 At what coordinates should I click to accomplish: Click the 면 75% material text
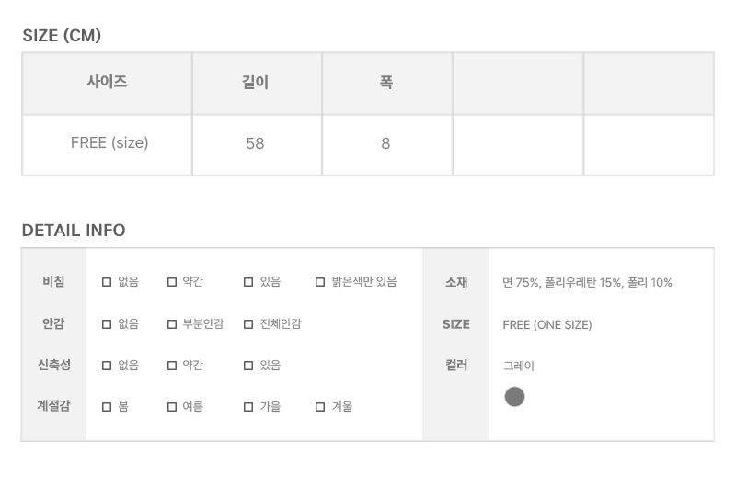click(521, 282)
